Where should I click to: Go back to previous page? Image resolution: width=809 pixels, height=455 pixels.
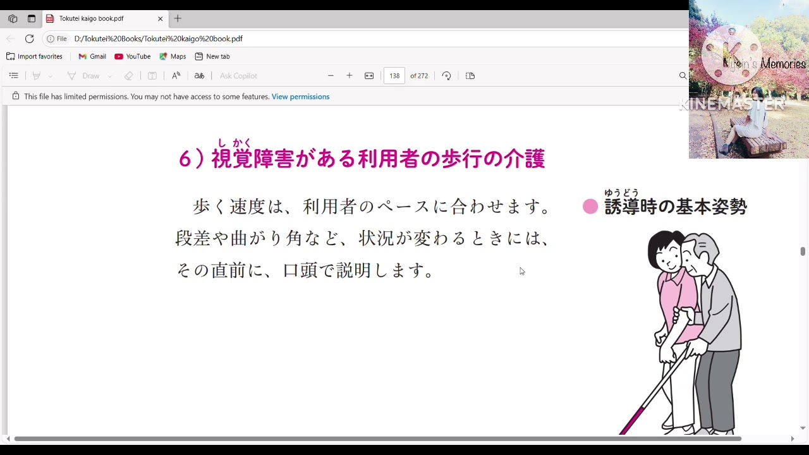click(x=10, y=39)
